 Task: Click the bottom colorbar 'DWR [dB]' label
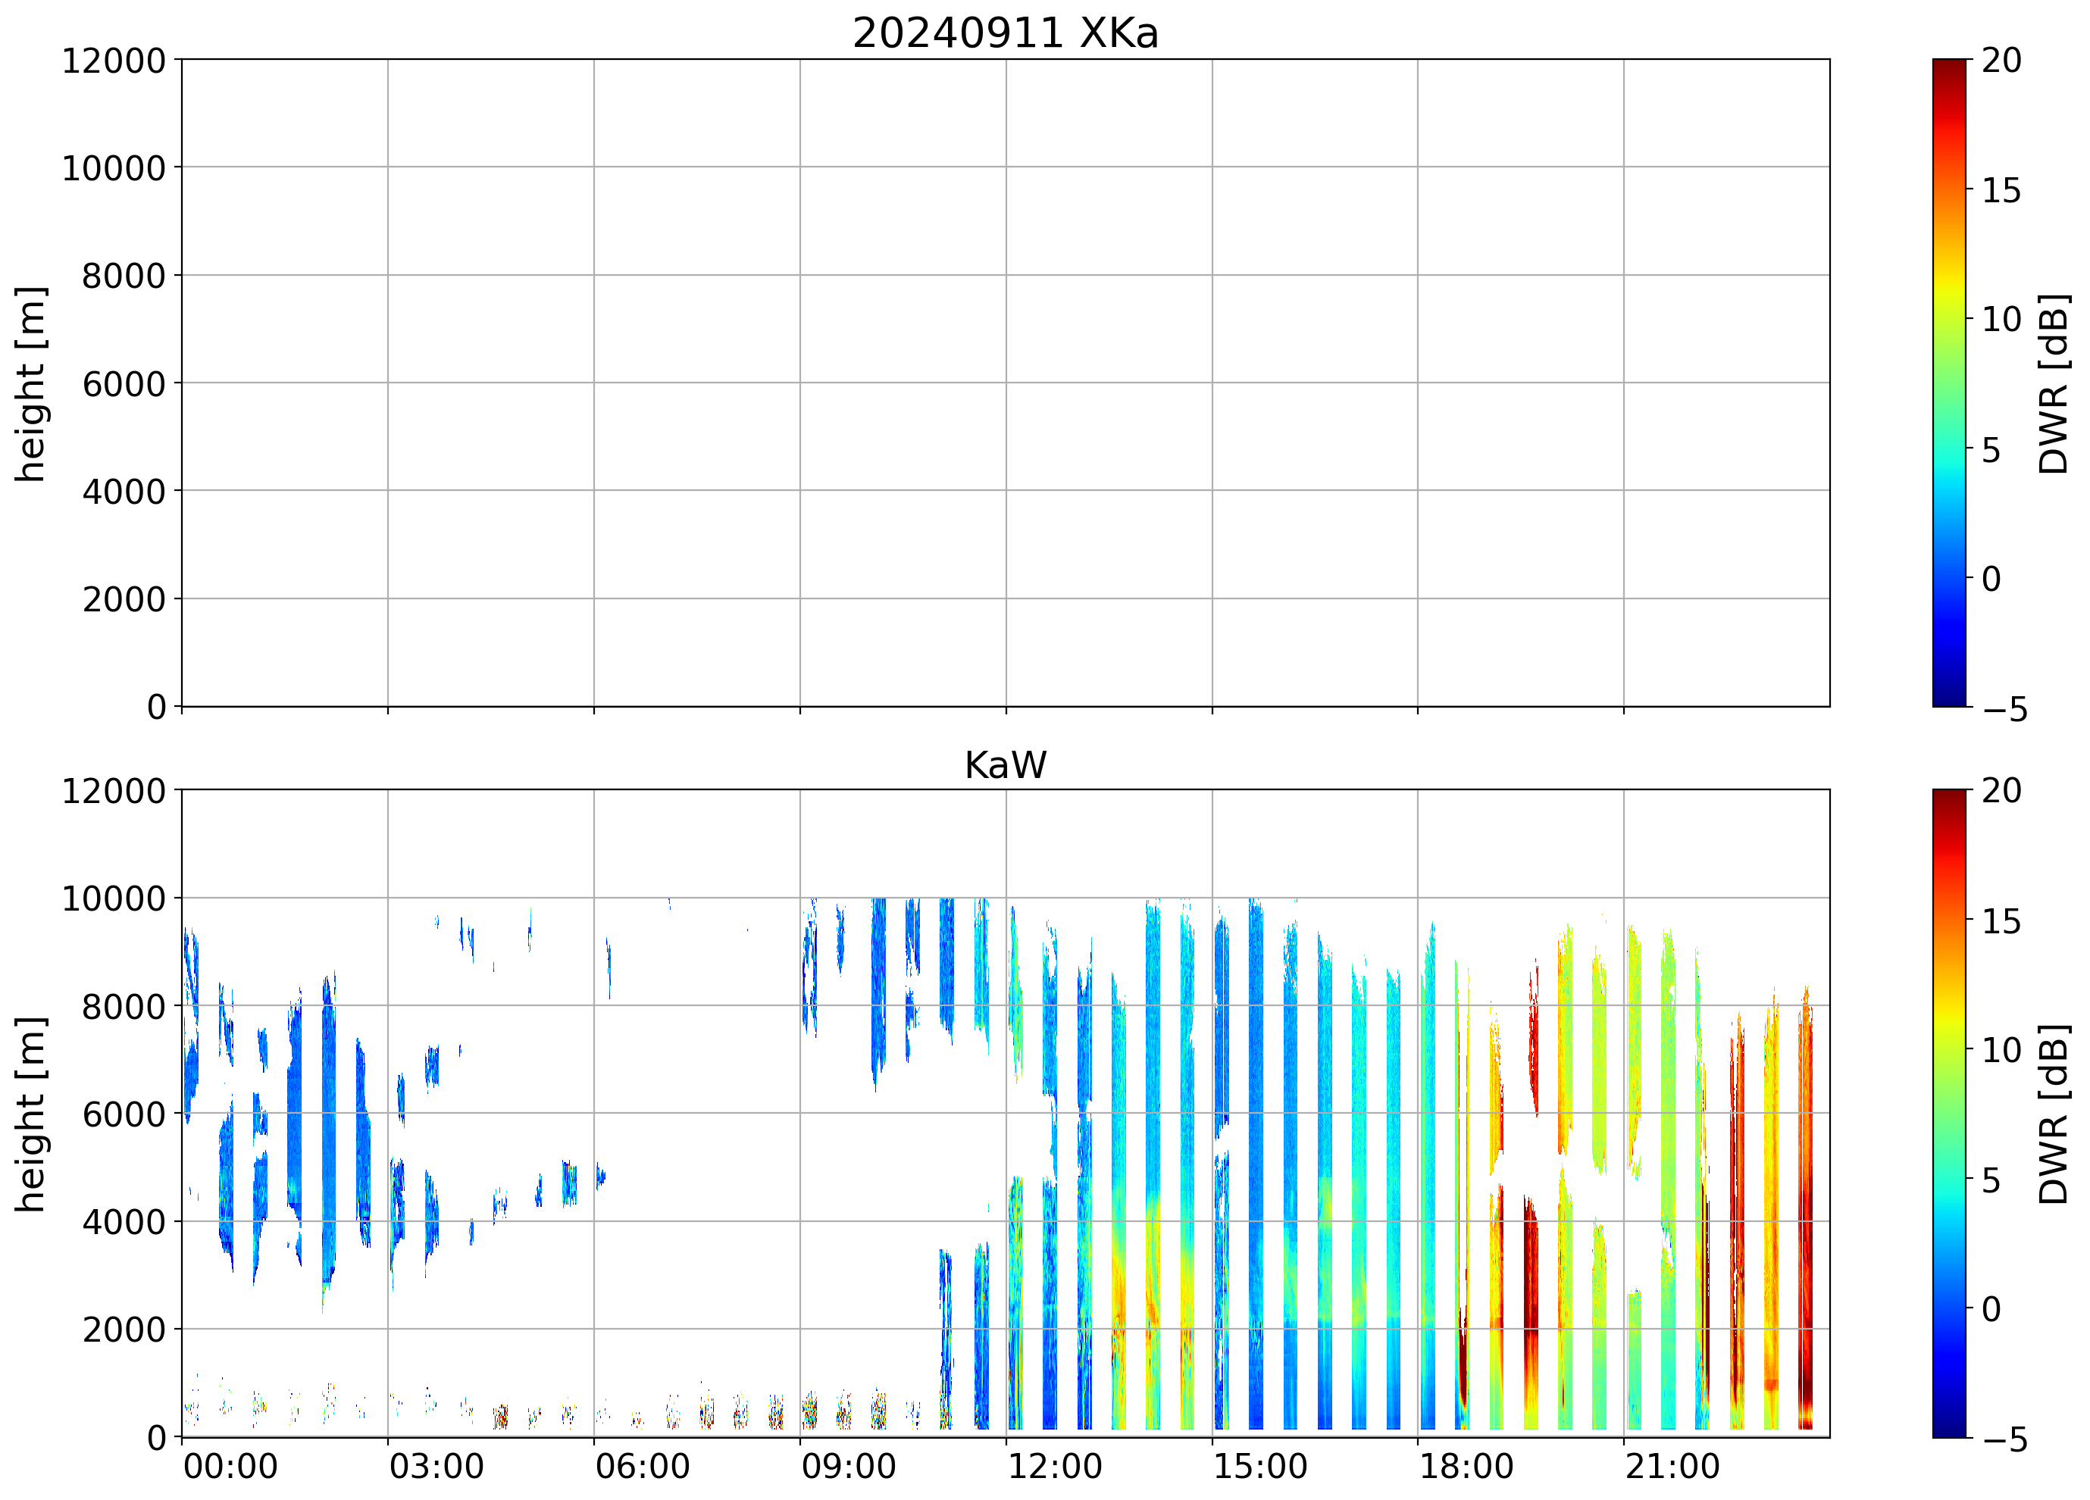2053,1114
